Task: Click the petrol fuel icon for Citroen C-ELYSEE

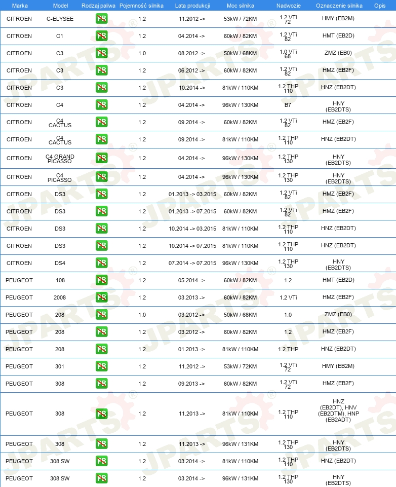Action: point(101,19)
